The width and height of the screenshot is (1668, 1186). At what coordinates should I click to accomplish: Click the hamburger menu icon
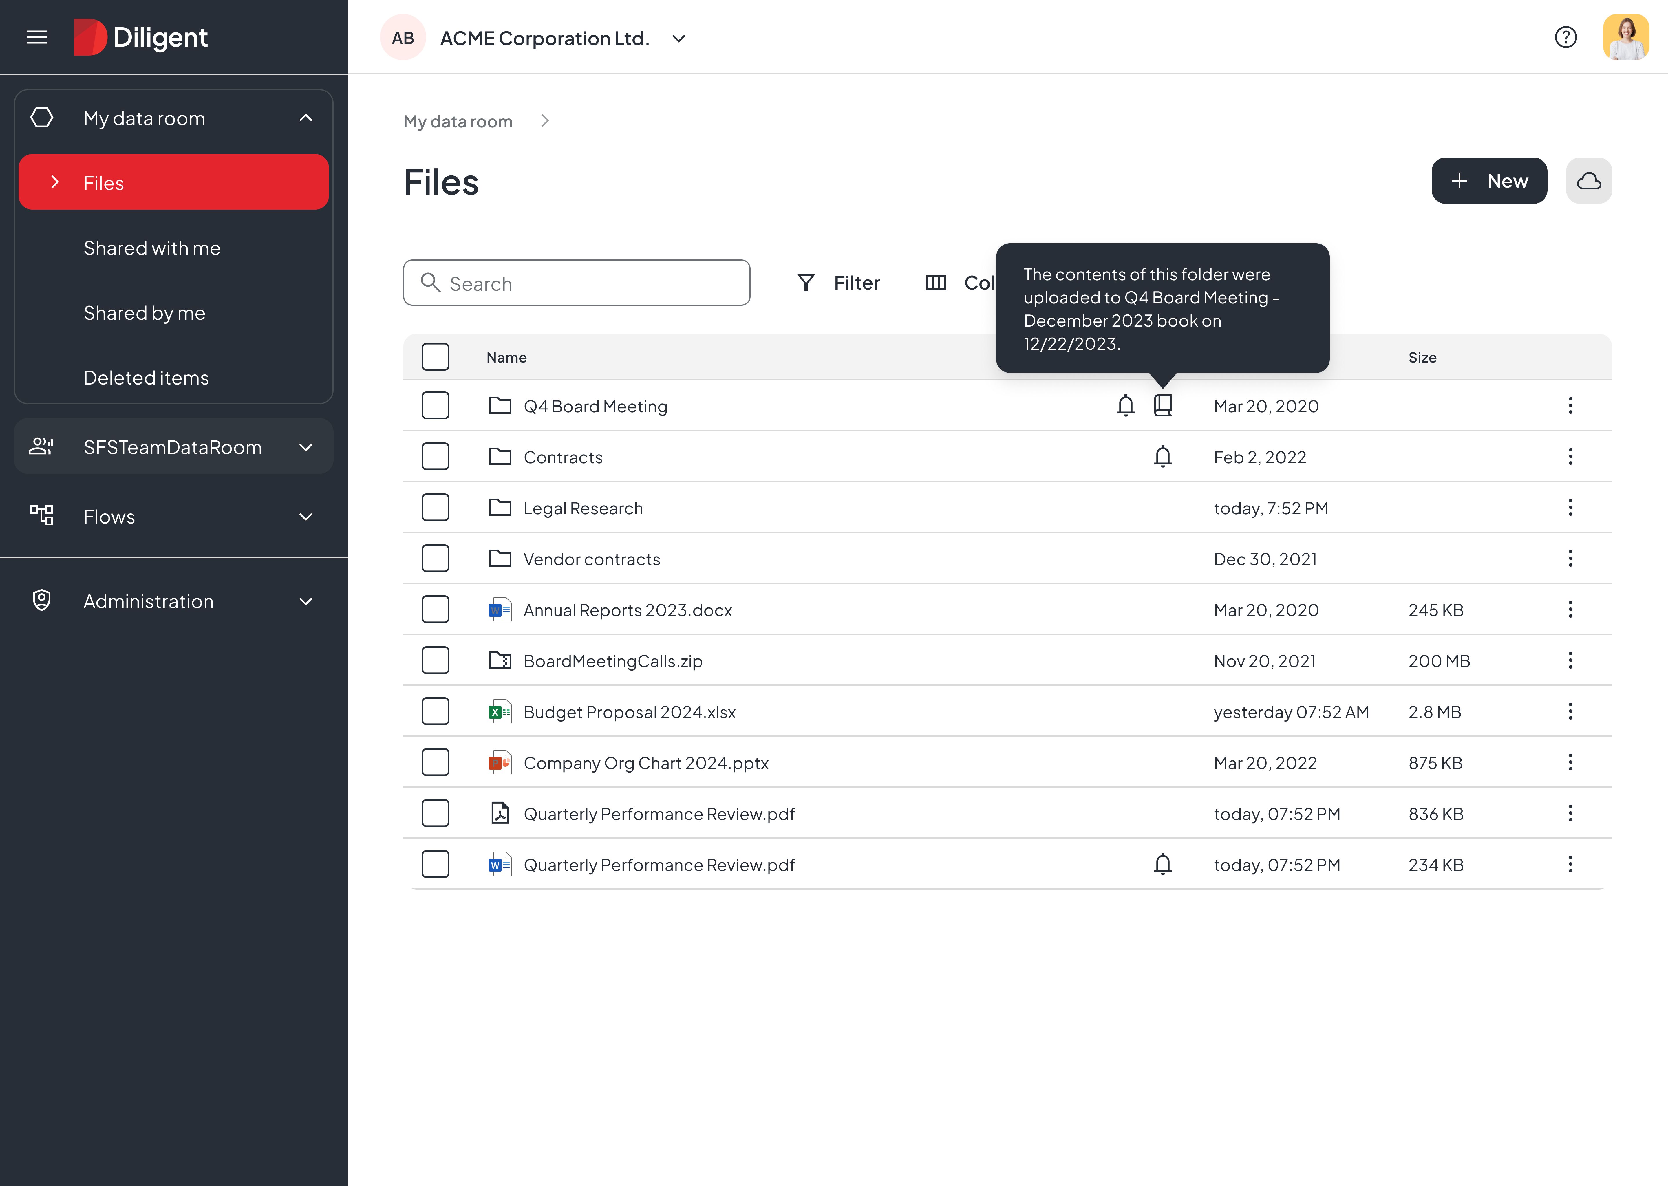click(x=37, y=37)
